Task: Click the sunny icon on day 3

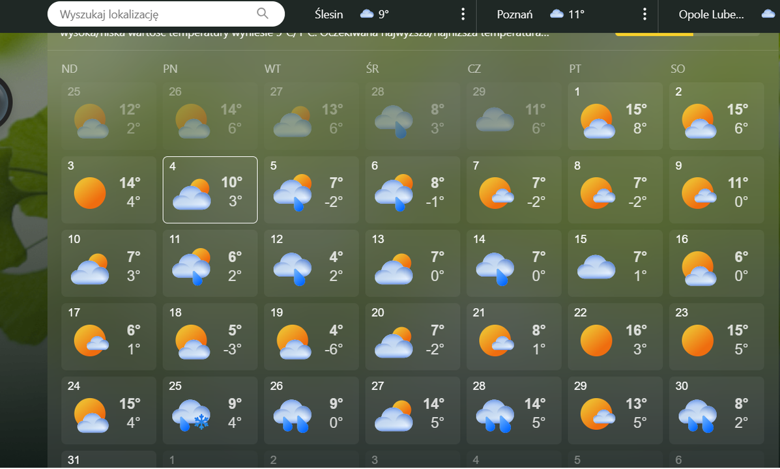Action: [x=90, y=193]
